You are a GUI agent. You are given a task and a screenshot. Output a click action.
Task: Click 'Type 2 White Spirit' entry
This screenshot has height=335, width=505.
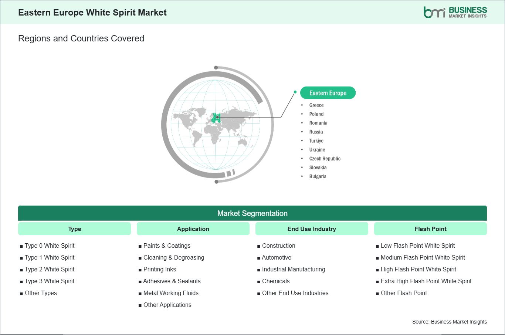[50, 269]
